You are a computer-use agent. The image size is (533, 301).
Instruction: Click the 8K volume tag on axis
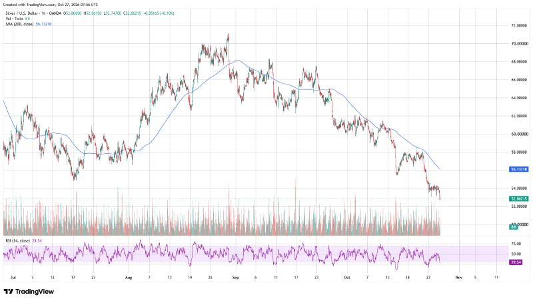coord(513,226)
